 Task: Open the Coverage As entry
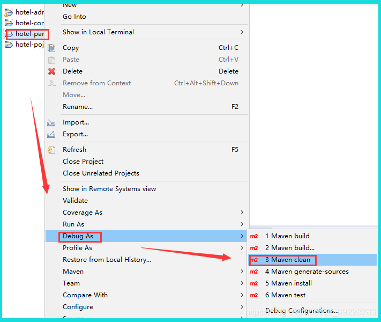83,213
